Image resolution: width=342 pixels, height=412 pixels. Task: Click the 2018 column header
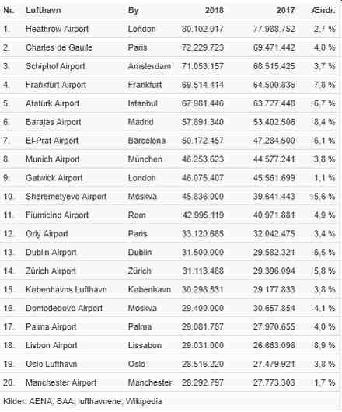click(215, 11)
